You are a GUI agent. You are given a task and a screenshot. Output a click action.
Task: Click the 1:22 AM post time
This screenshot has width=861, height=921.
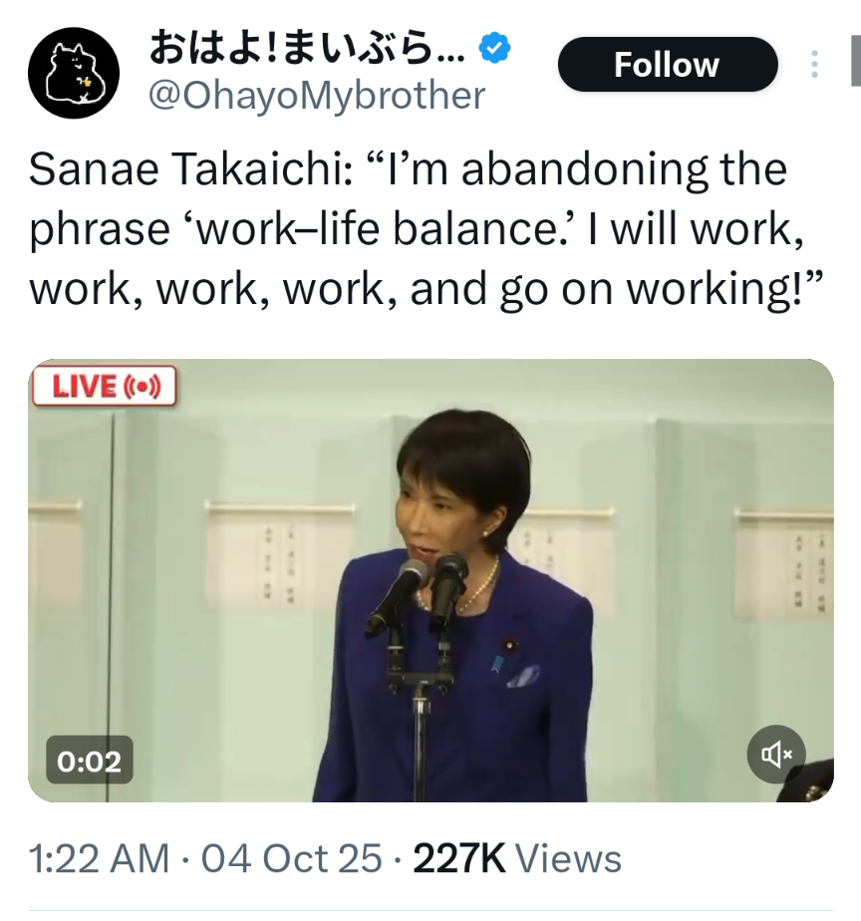99,858
